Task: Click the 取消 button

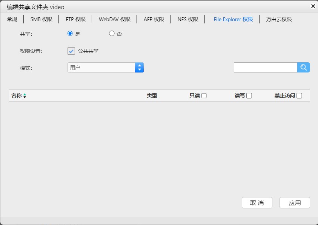Action: tap(257, 203)
